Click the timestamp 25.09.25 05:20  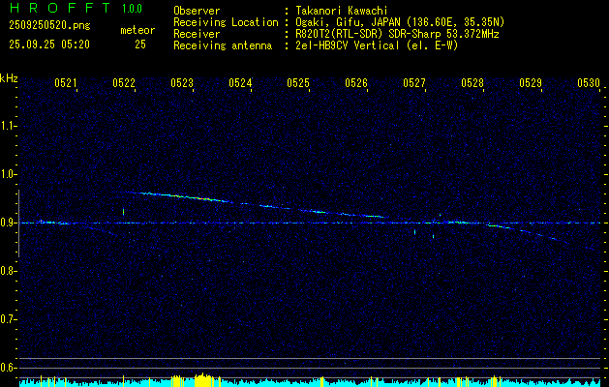click(x=49, y=45)
